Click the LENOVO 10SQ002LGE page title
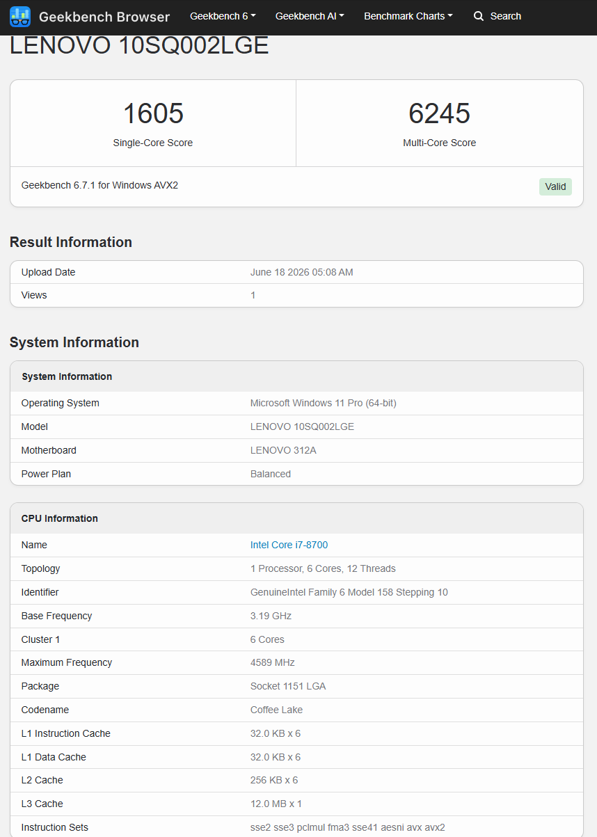 click(x=139, y=45)
